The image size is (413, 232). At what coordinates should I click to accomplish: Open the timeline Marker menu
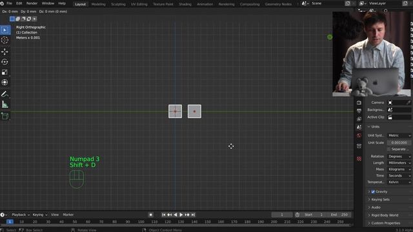coord(68,215)
